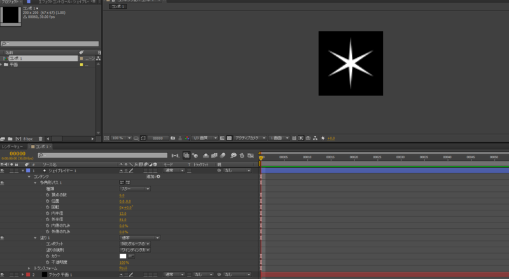Open project flowchart icon beside コンポ 1
This screenshot has height=279, width=509.
click(x=98, y=58)
